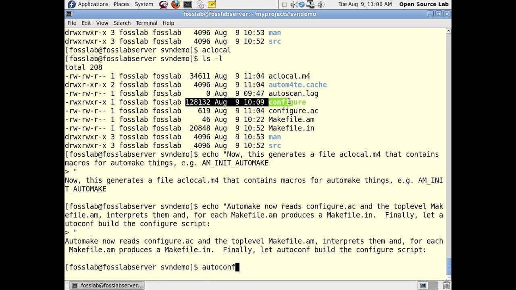Click the Open Source Lab user label
This screenshot has width=516, height=290.
424,4
